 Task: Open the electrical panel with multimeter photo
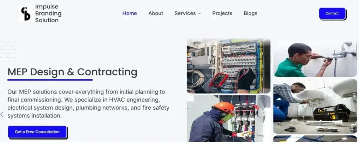[x=228, y=66]
